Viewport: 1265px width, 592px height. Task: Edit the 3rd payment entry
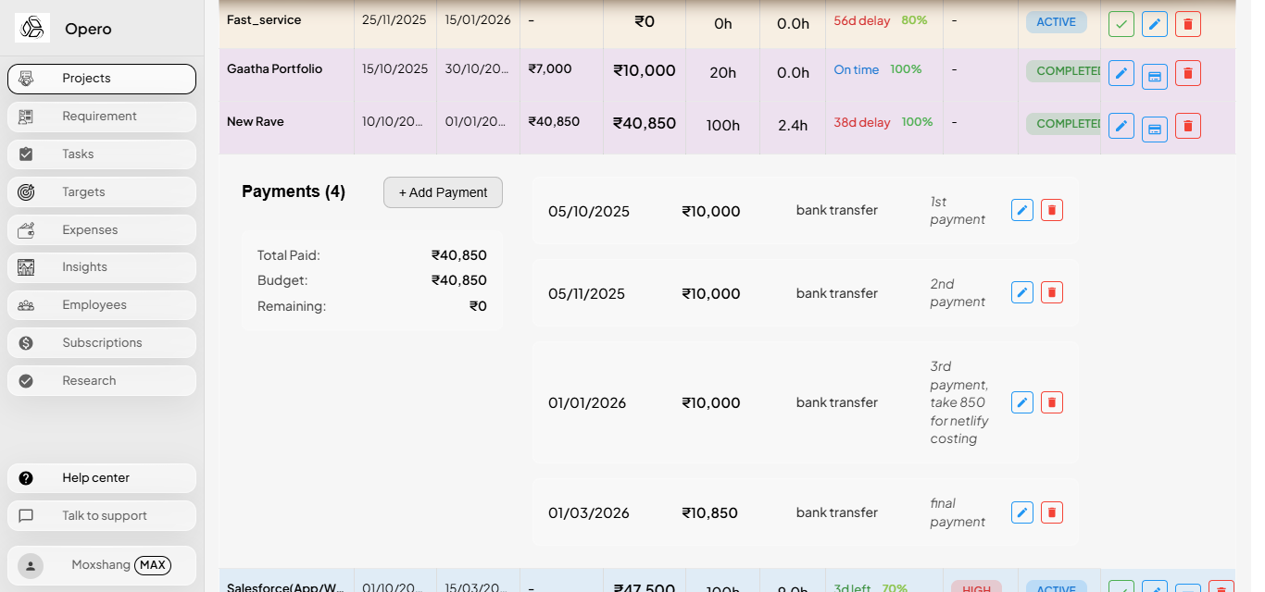1021,402
